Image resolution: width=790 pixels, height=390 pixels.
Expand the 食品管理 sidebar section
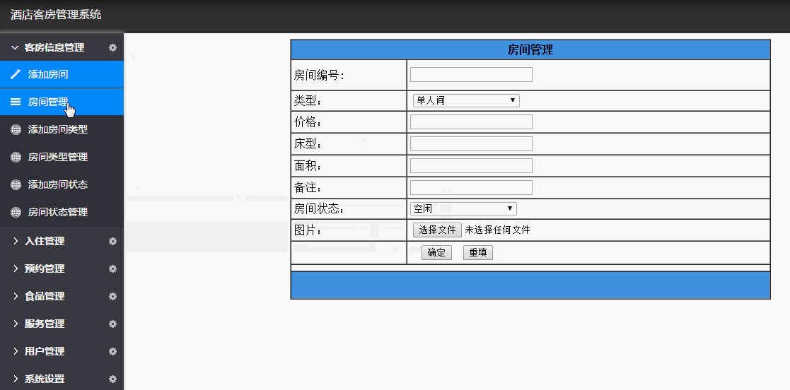(x=44, y=297)
